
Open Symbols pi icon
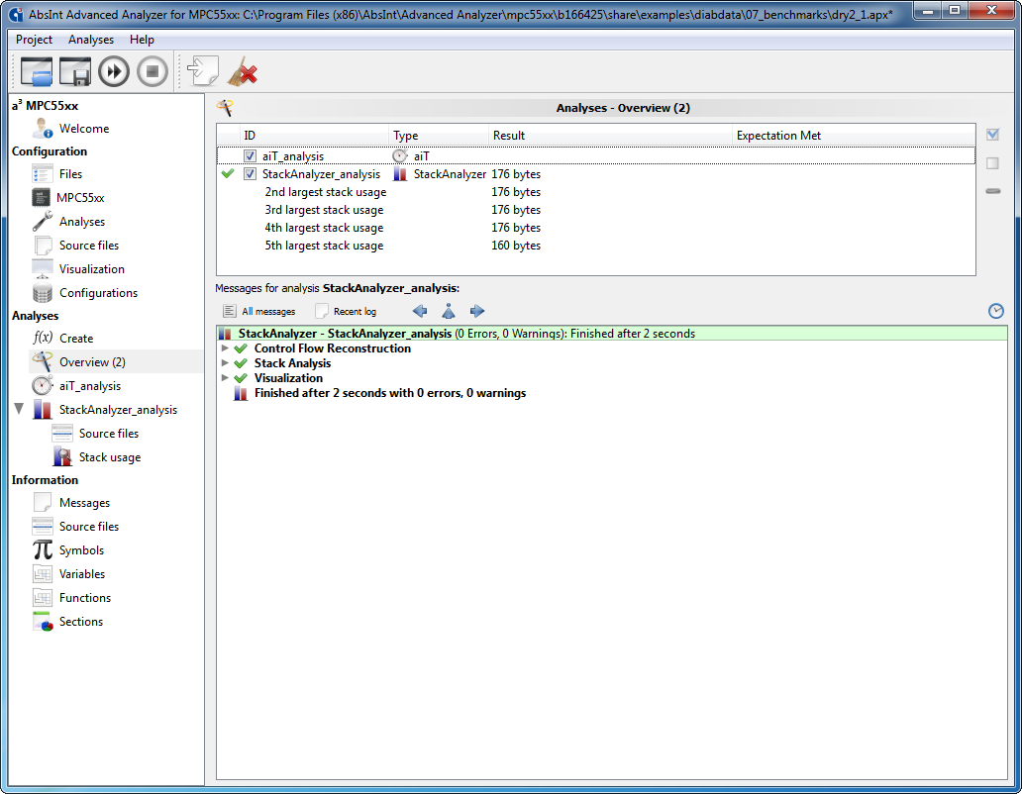pos(43,549)
